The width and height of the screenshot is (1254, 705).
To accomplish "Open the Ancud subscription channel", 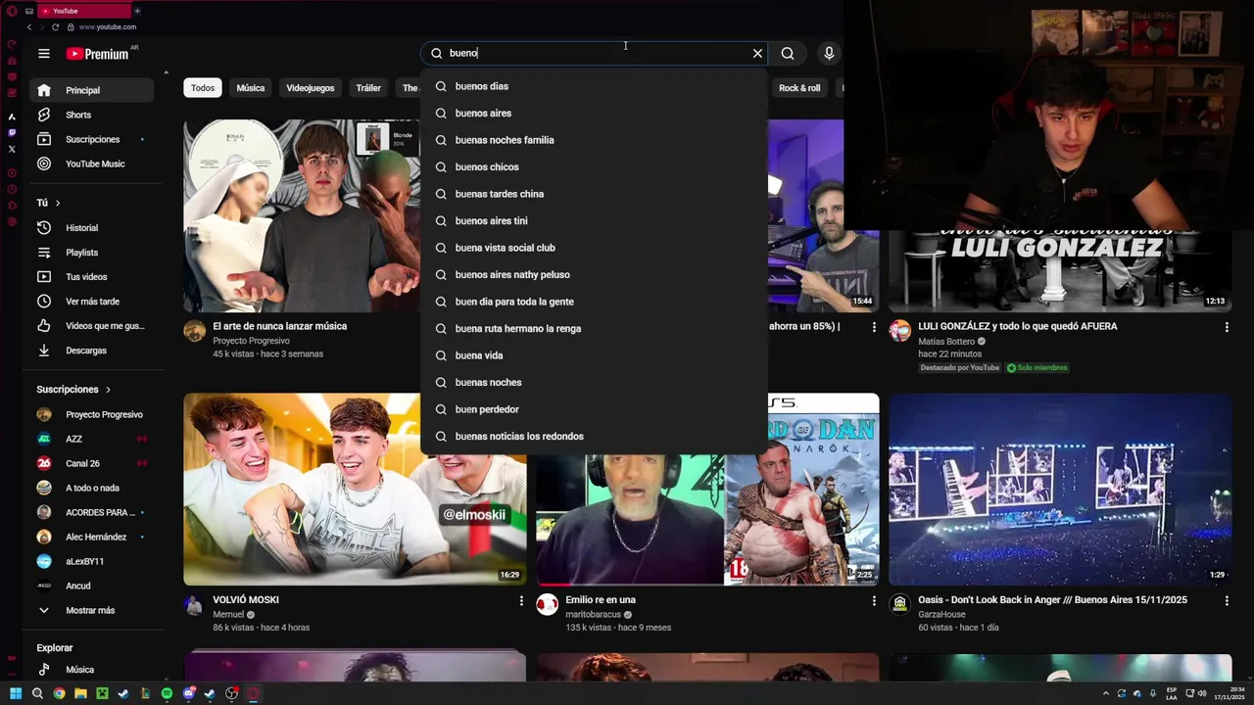I will tap(92, 586).
